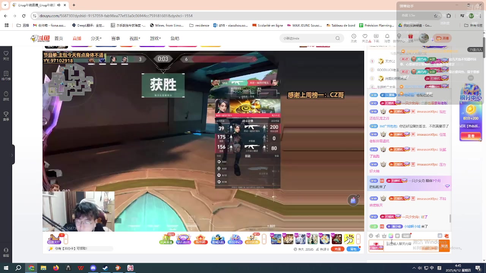Open the 钻石粉丝 icon
The height and width of the screenshot is (273, 486).
[x=183, y=239]
